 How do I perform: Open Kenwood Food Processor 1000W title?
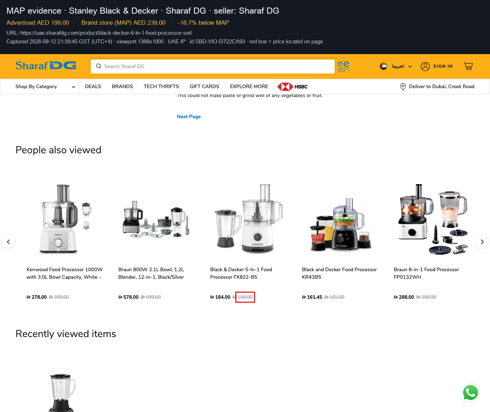click(65, 273)
